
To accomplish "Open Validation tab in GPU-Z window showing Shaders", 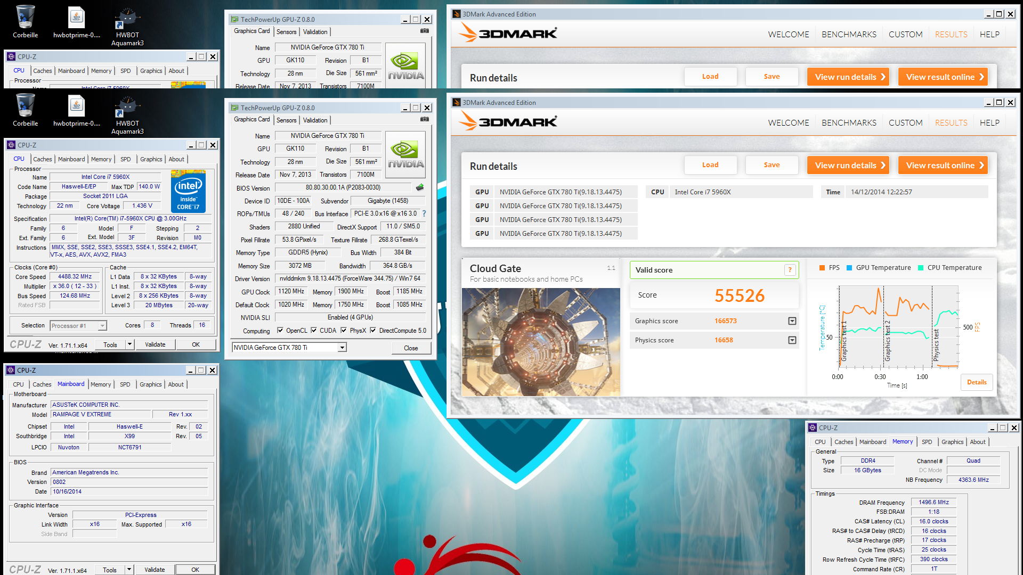I will tap(315, 120).
